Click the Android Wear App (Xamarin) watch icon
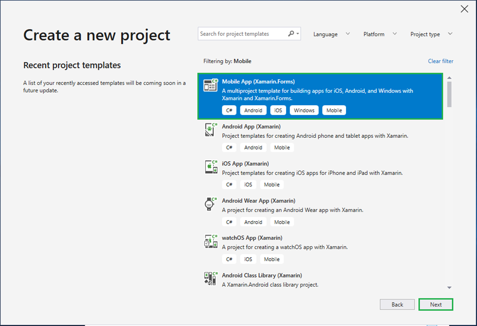477x326 pixels. [211, 204]
